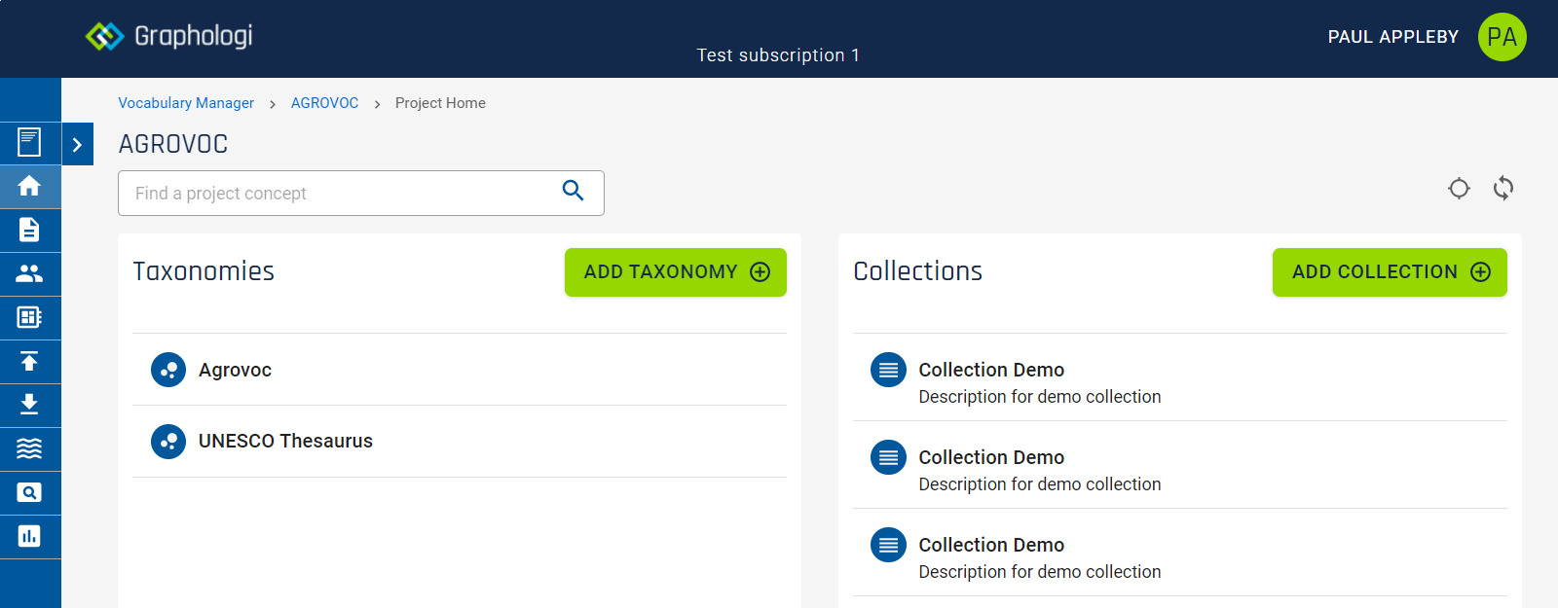Select the download arrow icon in sidebar

(x=29, y=405)
